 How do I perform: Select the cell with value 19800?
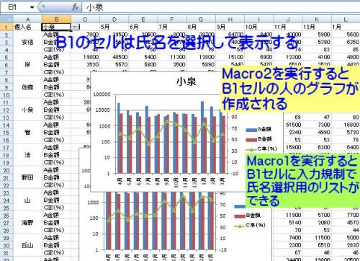coord(86,57)
